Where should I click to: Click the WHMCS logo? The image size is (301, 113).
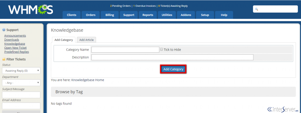click(x=31, y=9)
